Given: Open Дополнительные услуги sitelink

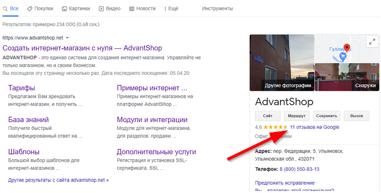Looking at the screenshot, I should click(x=156, y=152).
